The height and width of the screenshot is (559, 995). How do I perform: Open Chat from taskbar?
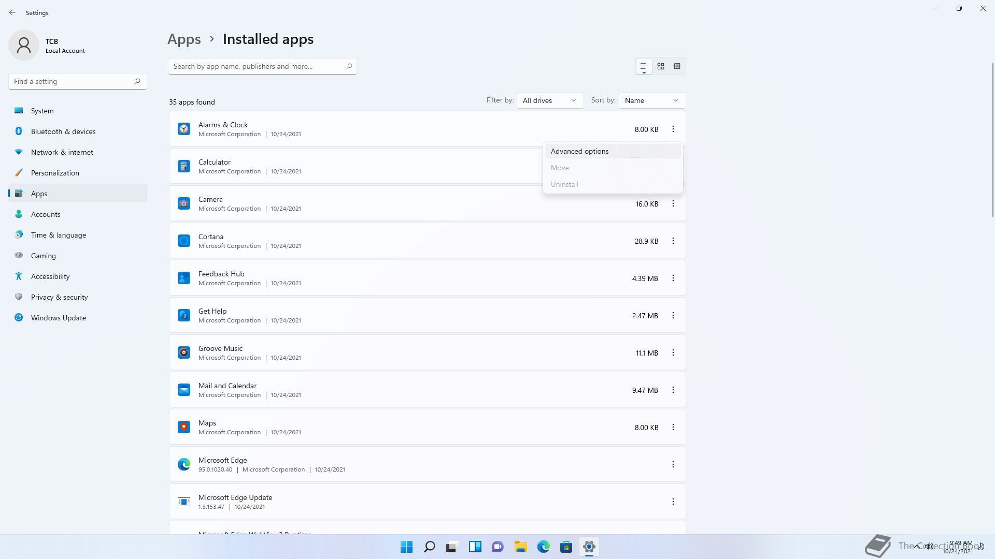(498, 547)
